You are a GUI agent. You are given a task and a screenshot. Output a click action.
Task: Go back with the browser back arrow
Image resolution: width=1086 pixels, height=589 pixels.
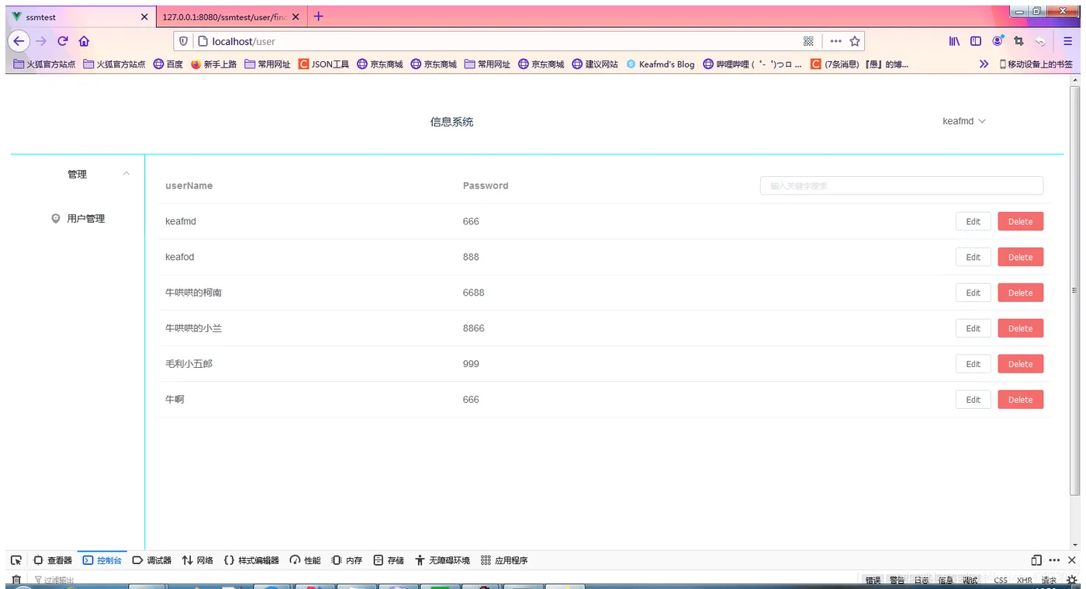coord(19,41)
